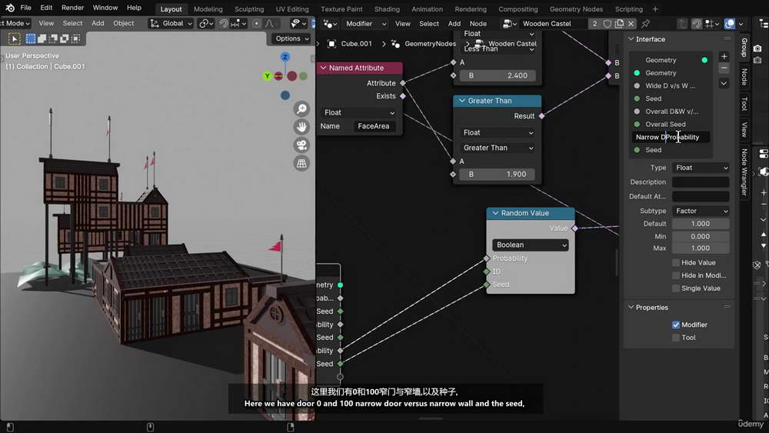
Task: Adjust the Default factor slider
Action: point(701,224)
